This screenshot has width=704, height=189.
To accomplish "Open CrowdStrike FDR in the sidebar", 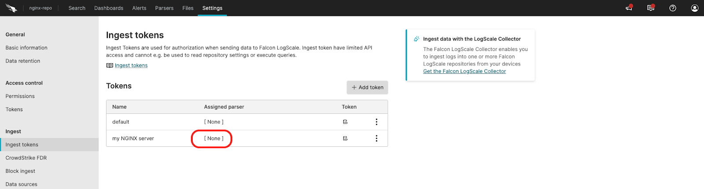I will click(26, 158).
